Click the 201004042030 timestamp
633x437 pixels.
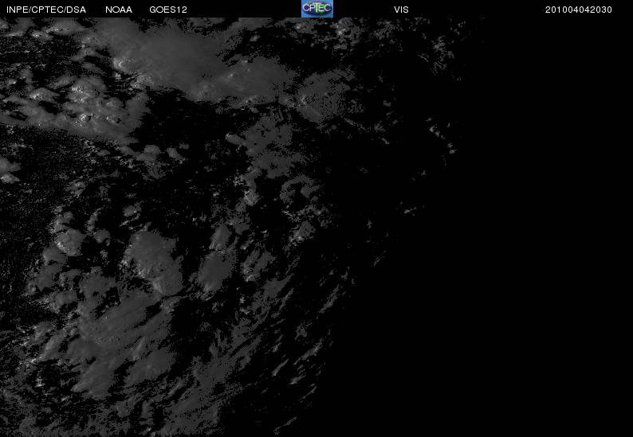click(579, 10)
